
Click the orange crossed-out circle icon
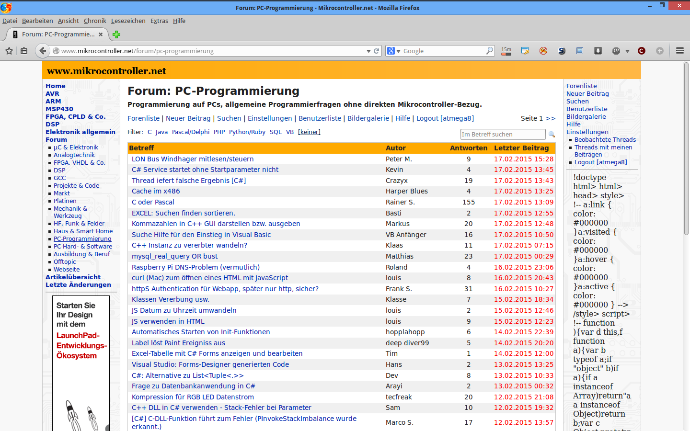[543, 51]
